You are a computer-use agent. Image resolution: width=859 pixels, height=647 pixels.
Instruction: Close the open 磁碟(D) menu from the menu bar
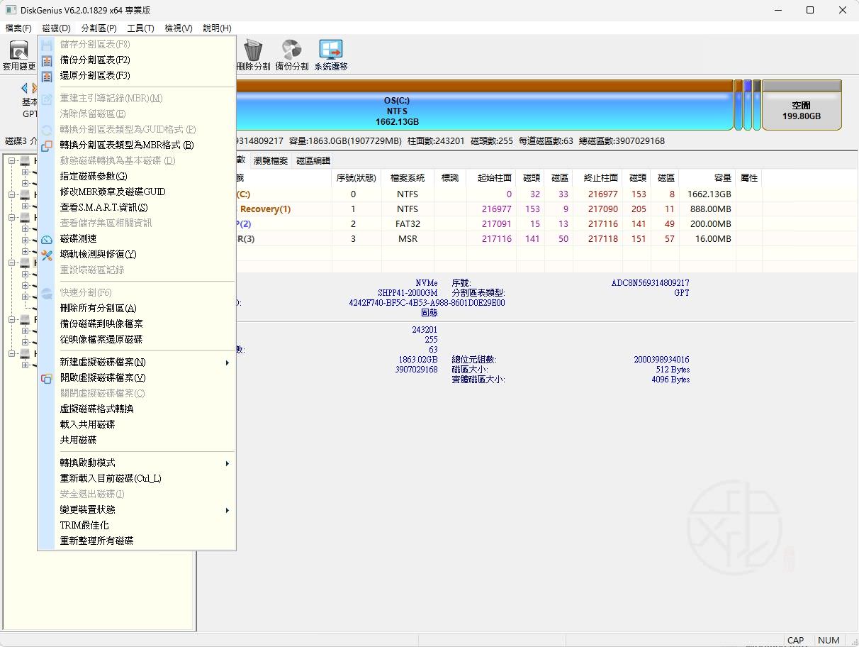(56, 28)
